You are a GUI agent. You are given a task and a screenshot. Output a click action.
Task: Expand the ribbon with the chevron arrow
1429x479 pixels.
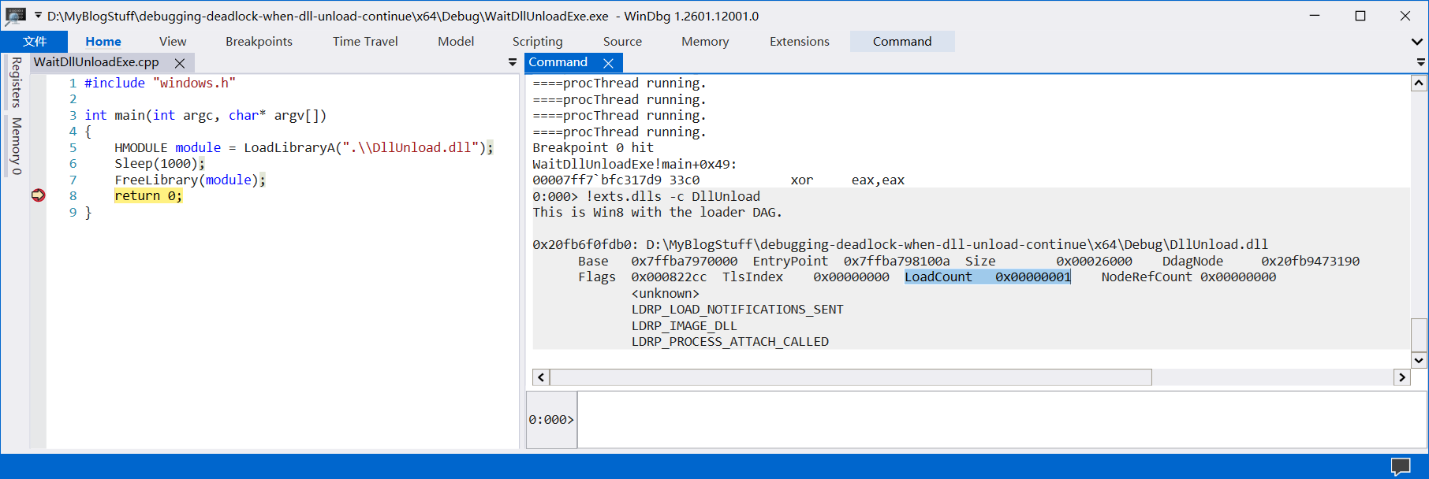[1416, 42]
